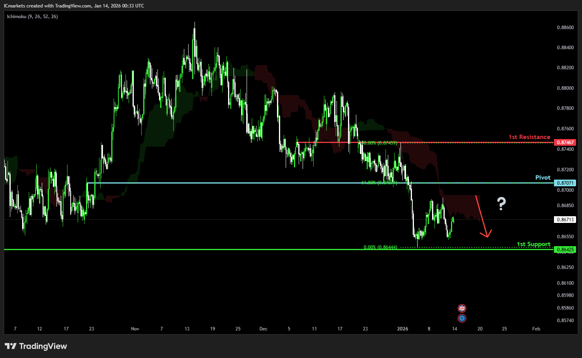Select the 1st Resistance text label
Image resolution: width=582 pixels, height=358 pixels.
529,137
